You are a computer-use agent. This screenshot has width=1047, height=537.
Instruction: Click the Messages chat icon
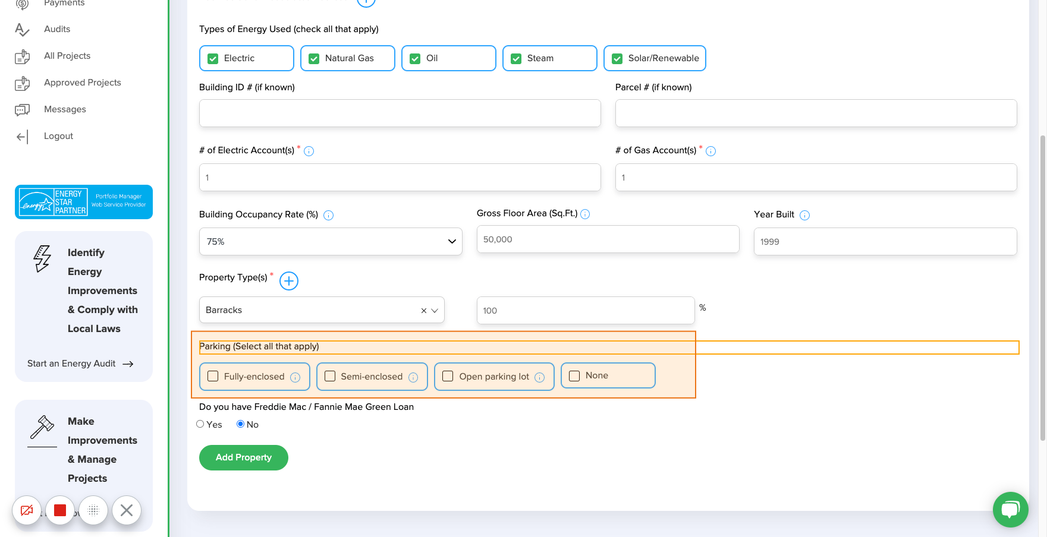22,110
